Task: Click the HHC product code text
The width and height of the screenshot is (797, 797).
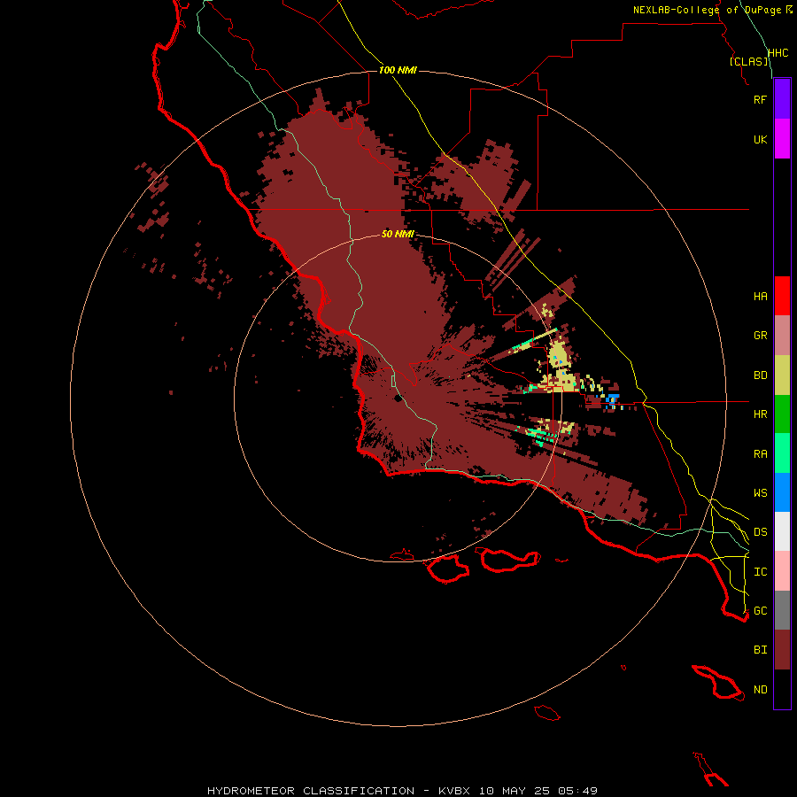Action: (x=778, y=53)
